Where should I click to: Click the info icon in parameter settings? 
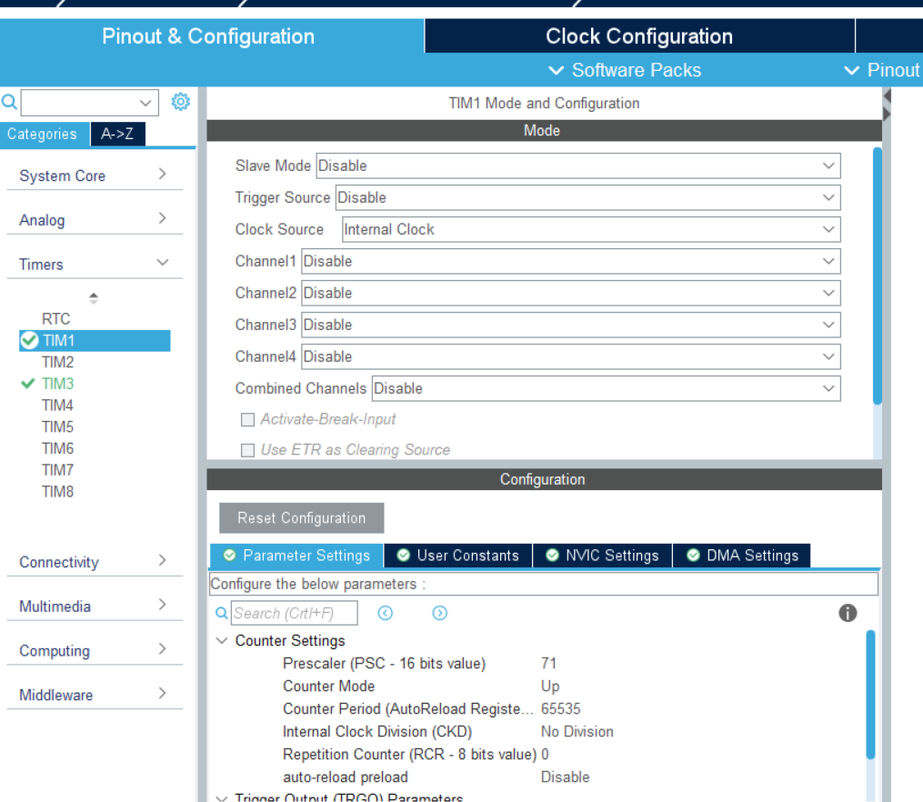coord(847,613)
